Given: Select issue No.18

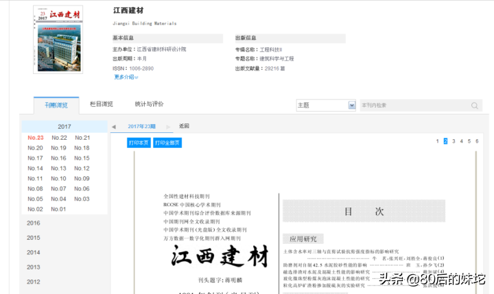Looking at the screenshot, I should click(82, 147).
